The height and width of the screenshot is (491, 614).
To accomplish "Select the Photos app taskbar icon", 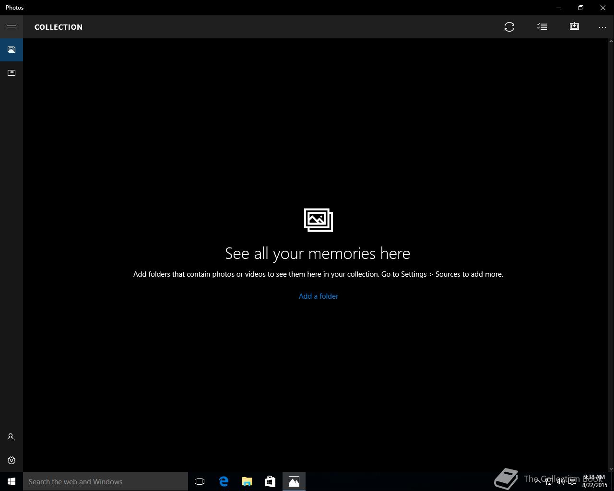I will pyautogui.click(x=294, y=481).
